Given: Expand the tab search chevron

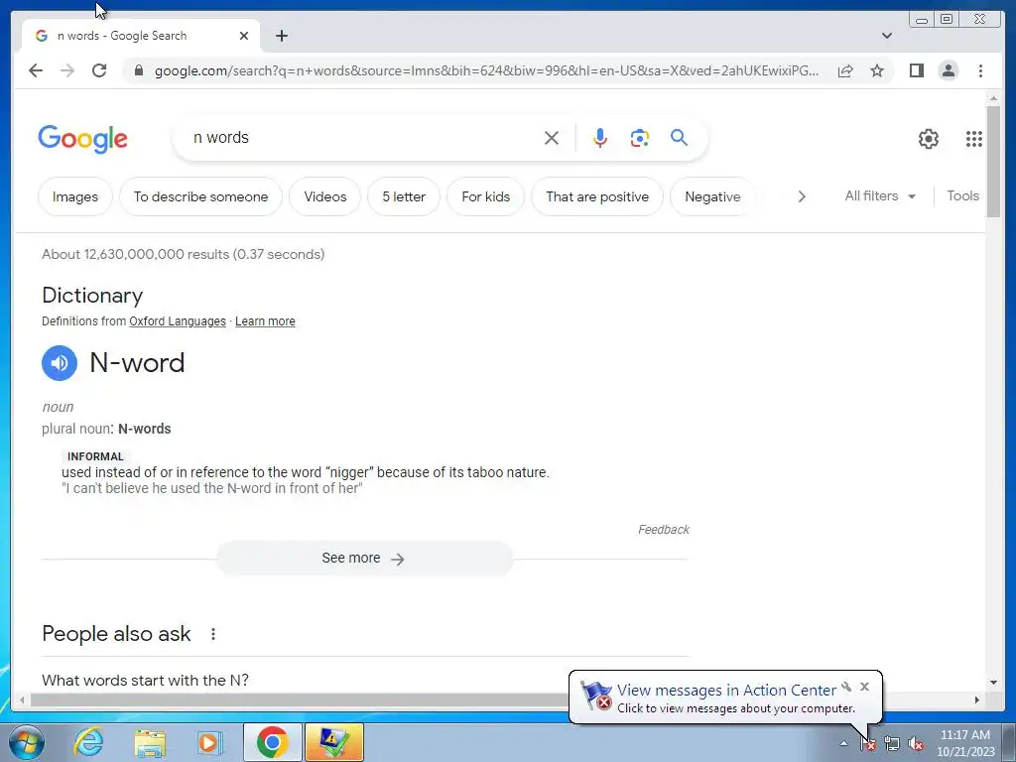Looking at the screenshot, I should coord(886,36).
